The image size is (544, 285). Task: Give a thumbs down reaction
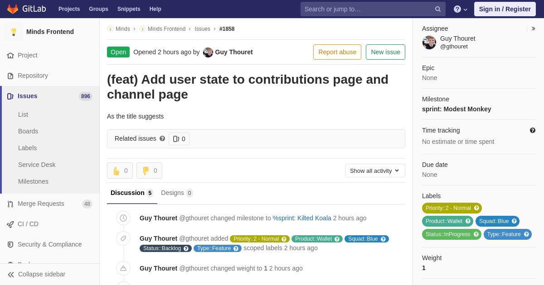(x=149, y=171)
